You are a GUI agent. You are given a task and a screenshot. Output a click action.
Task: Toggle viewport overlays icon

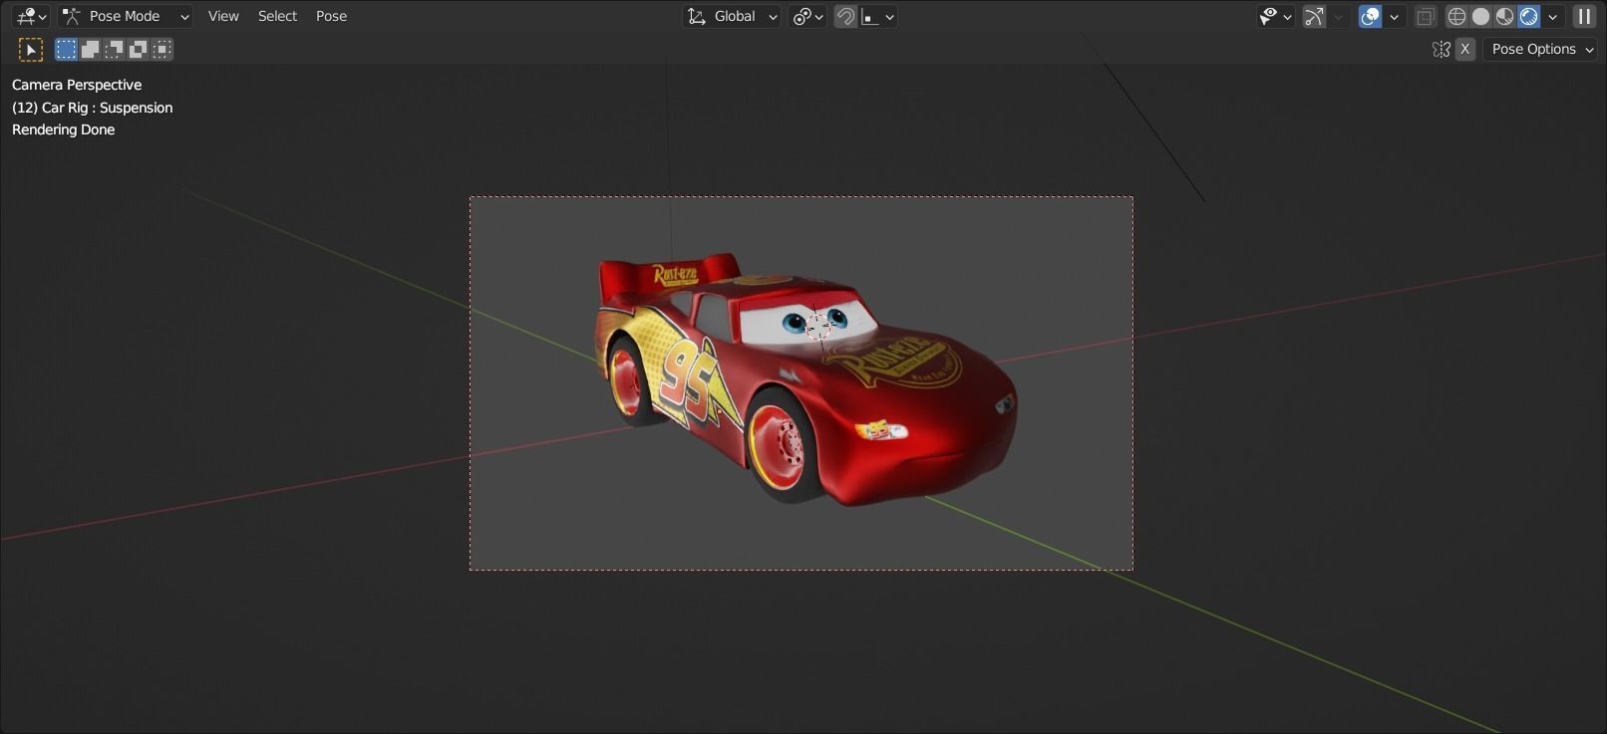point(1371,16)
